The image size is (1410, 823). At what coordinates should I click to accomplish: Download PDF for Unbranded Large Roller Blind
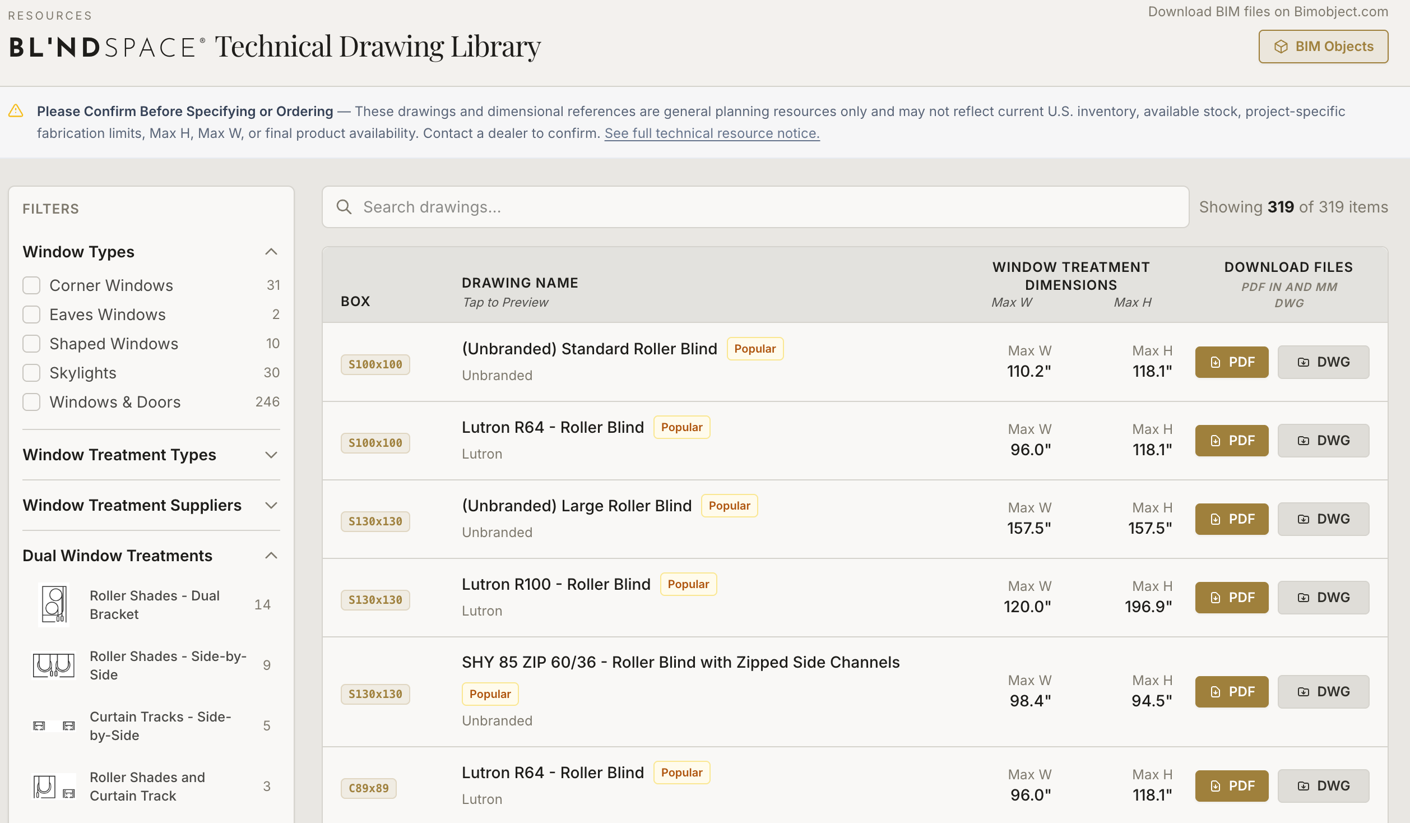point(1232,519)
